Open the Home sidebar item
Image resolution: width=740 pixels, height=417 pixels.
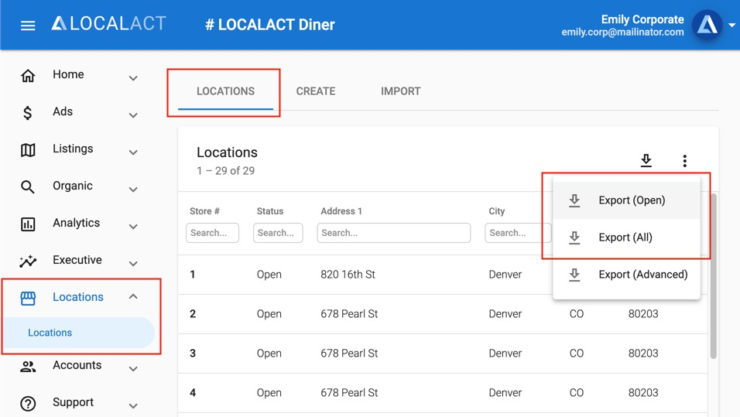click(68, 74)
